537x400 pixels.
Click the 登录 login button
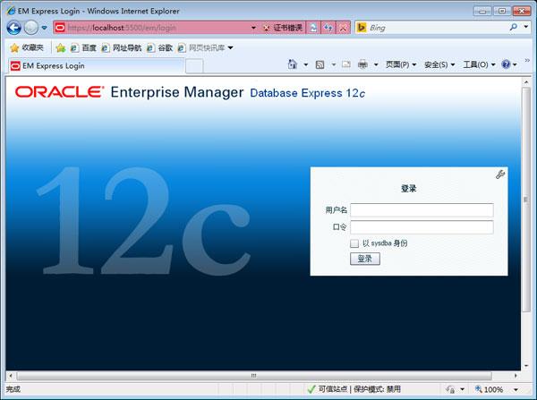coord(365,259)
